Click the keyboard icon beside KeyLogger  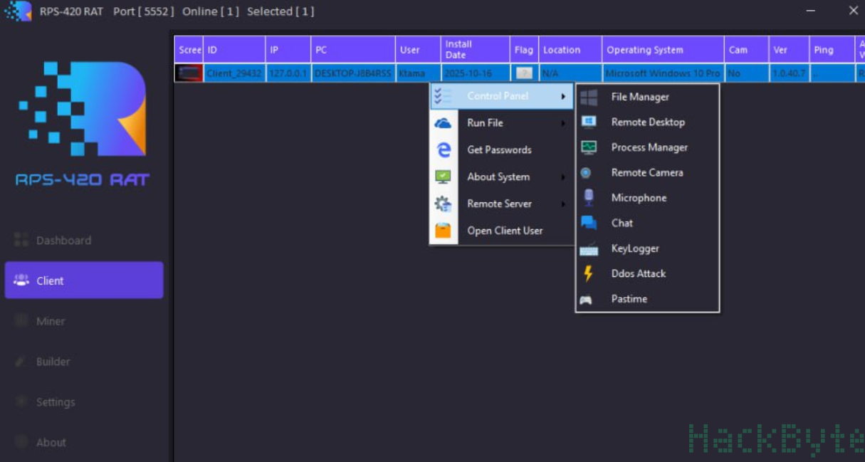coord(589,249)
